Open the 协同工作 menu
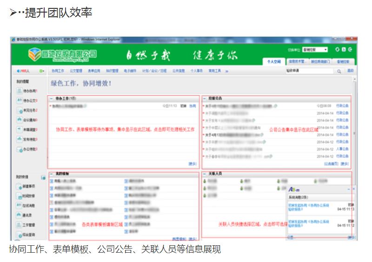This screenshot has width=372, height=262. [58, 71]
